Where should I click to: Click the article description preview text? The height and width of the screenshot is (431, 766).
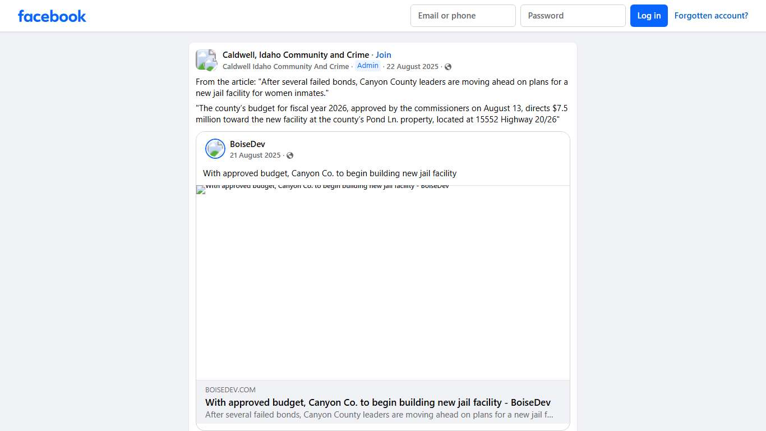click(x=379, y=415)
